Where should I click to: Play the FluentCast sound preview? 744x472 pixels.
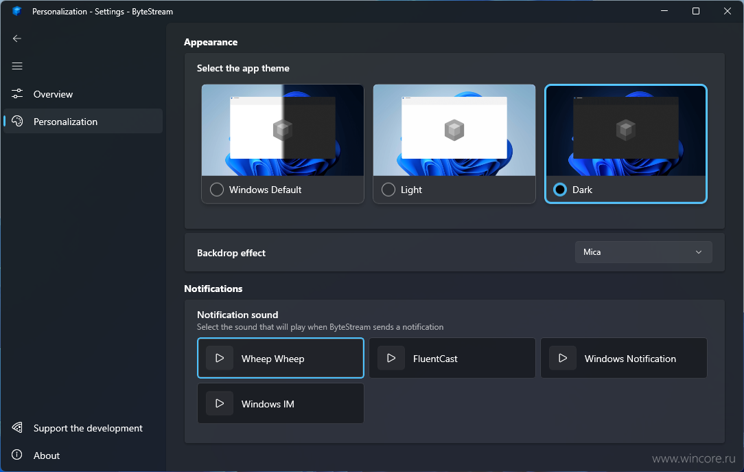[391, 358]
